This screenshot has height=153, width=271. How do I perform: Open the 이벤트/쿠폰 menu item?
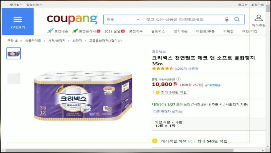coord(205,31)
